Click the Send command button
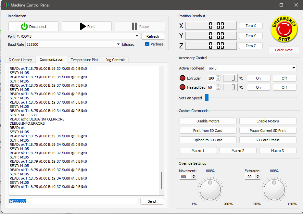Viewport: 303px width, 214px height. coord(152,201)
